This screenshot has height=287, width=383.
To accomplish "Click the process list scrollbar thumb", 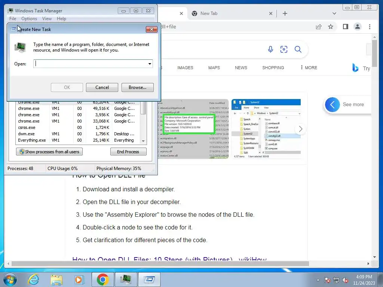I will coord(144,108).
